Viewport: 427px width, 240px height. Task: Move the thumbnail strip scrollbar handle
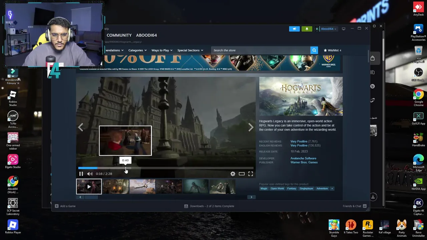[x=91, y=197]
